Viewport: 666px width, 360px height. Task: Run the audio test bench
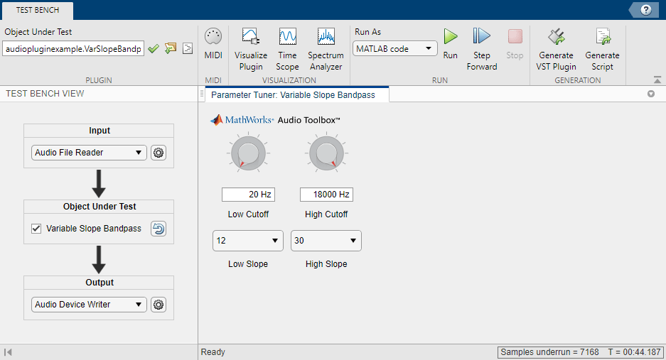point(450,44)
